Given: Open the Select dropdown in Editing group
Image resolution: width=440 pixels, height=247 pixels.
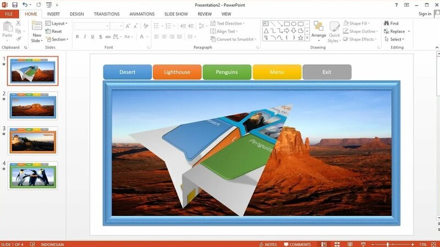Looking at the screenshot, I should click(x=394, y=39).
